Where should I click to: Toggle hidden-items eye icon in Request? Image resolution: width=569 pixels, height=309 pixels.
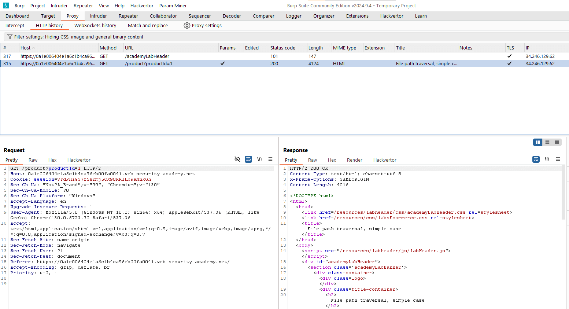click(237, 159)
